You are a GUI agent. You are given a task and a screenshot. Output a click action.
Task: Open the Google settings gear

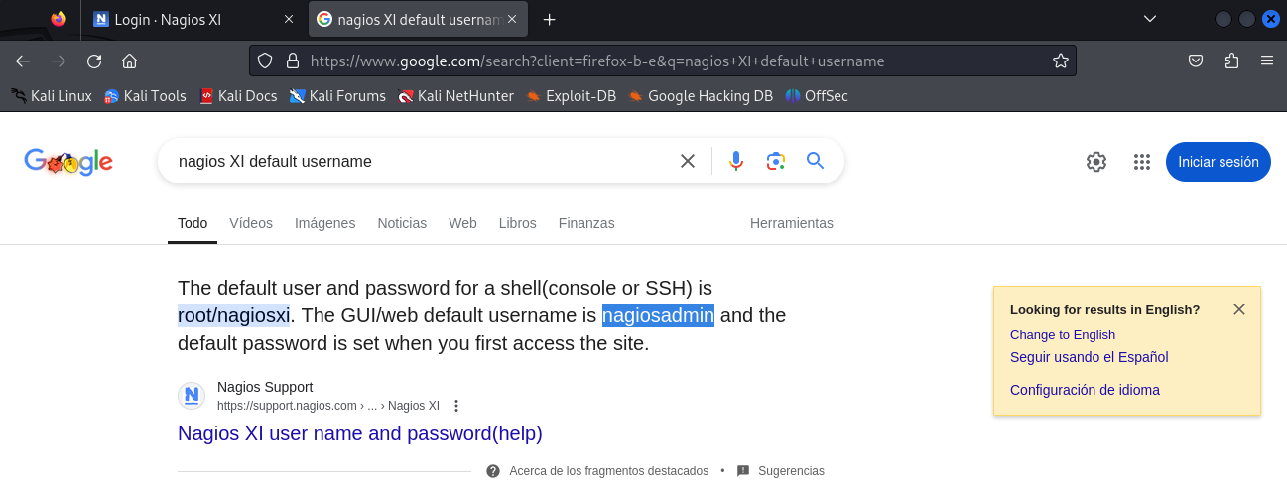click(1095, 162)
